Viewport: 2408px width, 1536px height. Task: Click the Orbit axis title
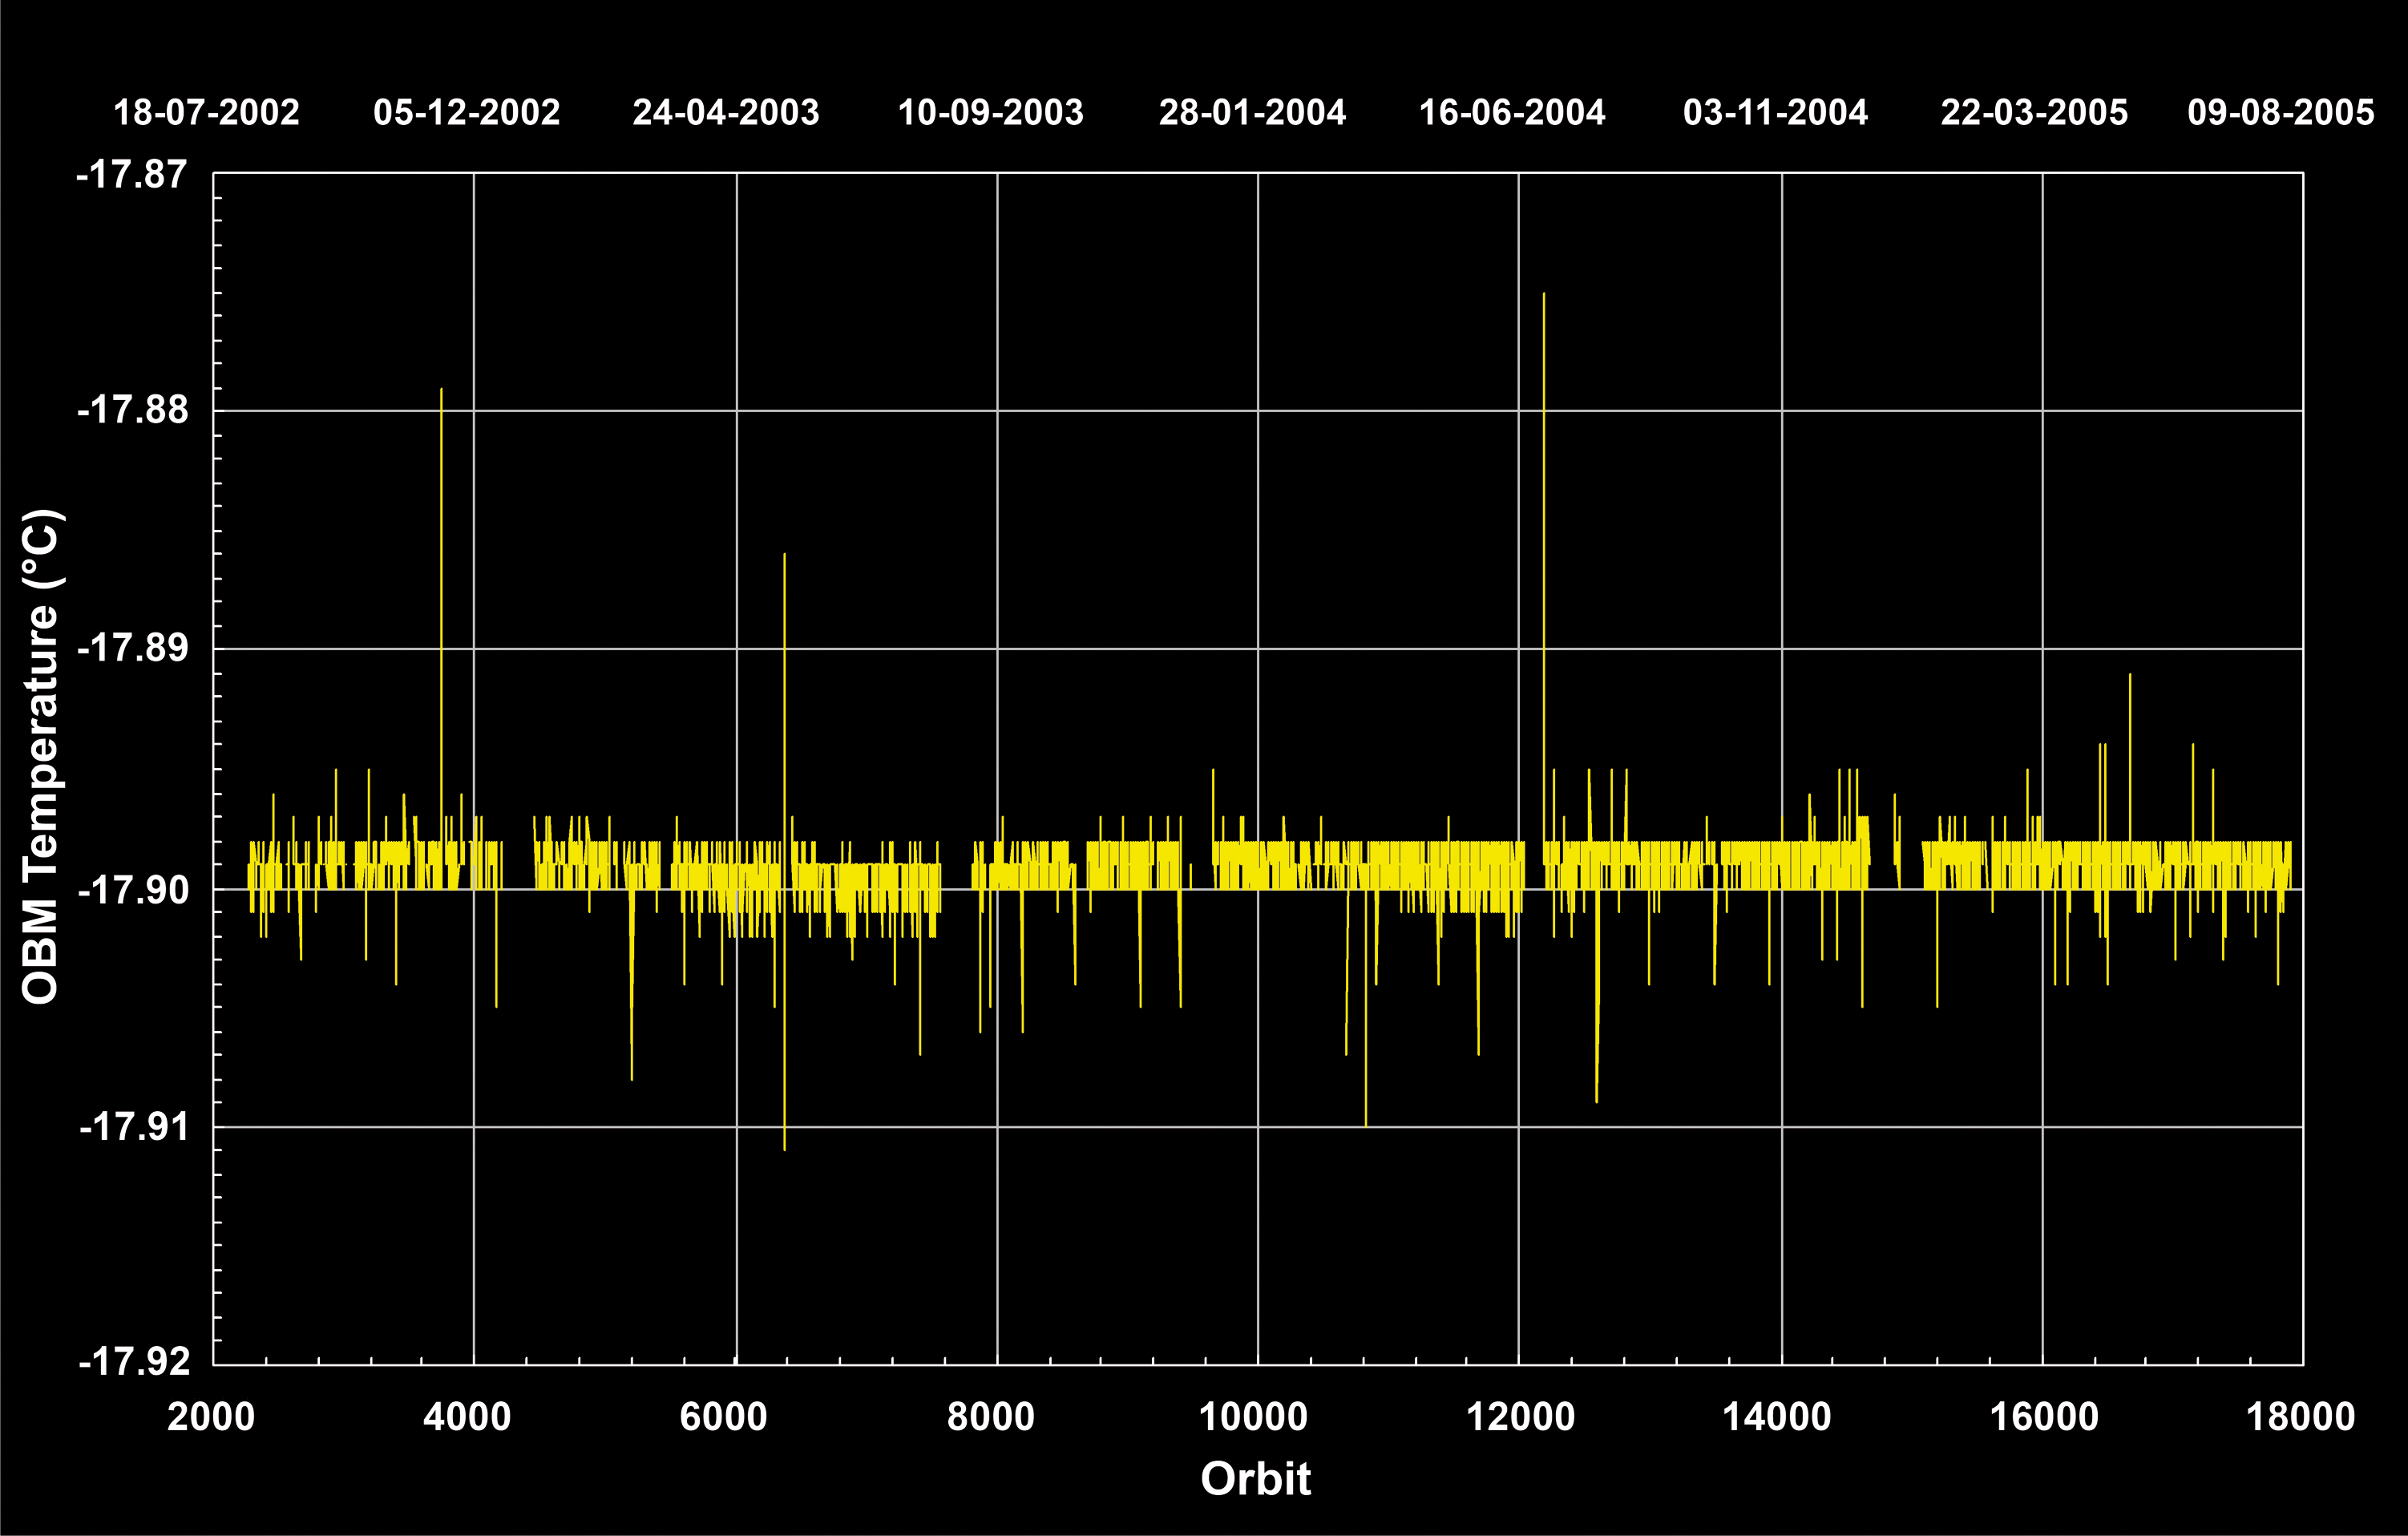pos(1255,1479)
